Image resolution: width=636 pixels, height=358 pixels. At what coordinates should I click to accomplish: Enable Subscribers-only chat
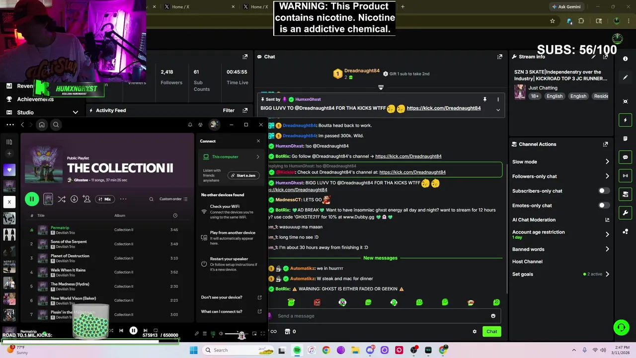pyautogui.click(x=604, y=191)
